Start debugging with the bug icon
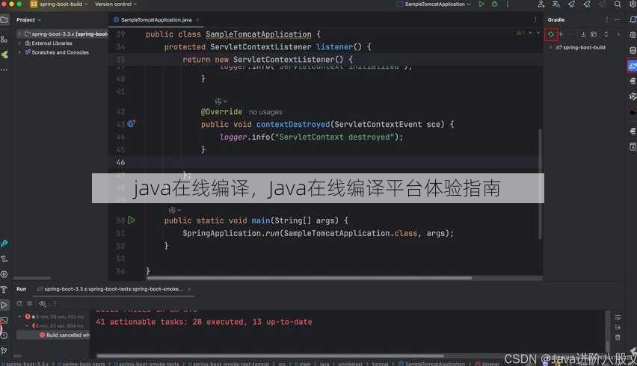The image size is (637, 366). [494, 4]
